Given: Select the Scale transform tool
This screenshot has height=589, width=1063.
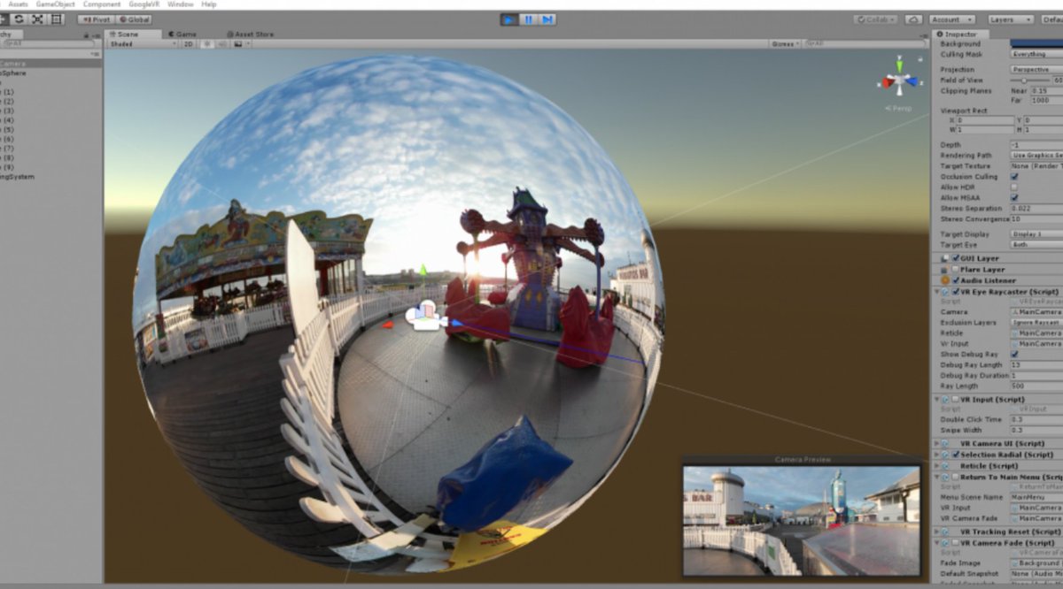Looking at the screenshot, I should [38, 19].
